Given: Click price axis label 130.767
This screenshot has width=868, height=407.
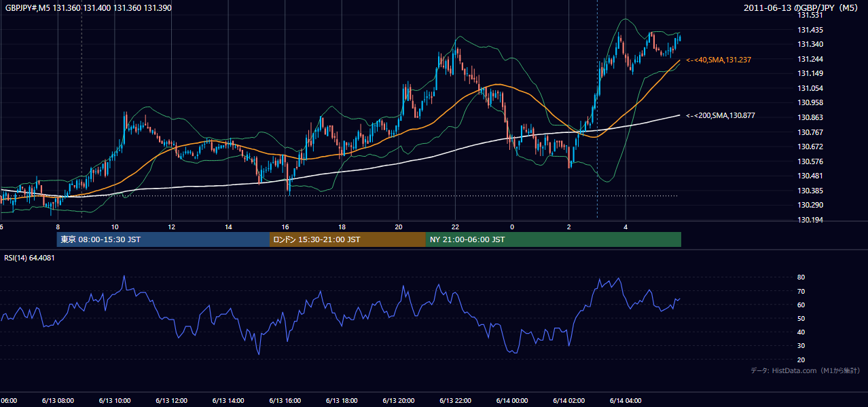Looking at the screenshot, I should point(810,132).
